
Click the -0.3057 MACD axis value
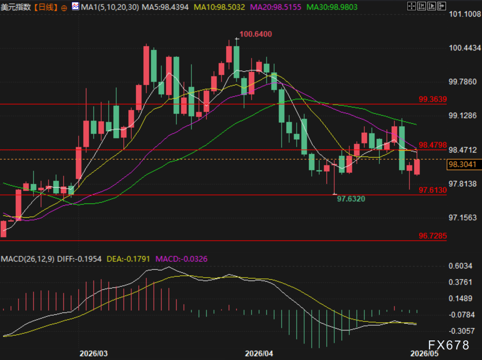click(462, 331)
